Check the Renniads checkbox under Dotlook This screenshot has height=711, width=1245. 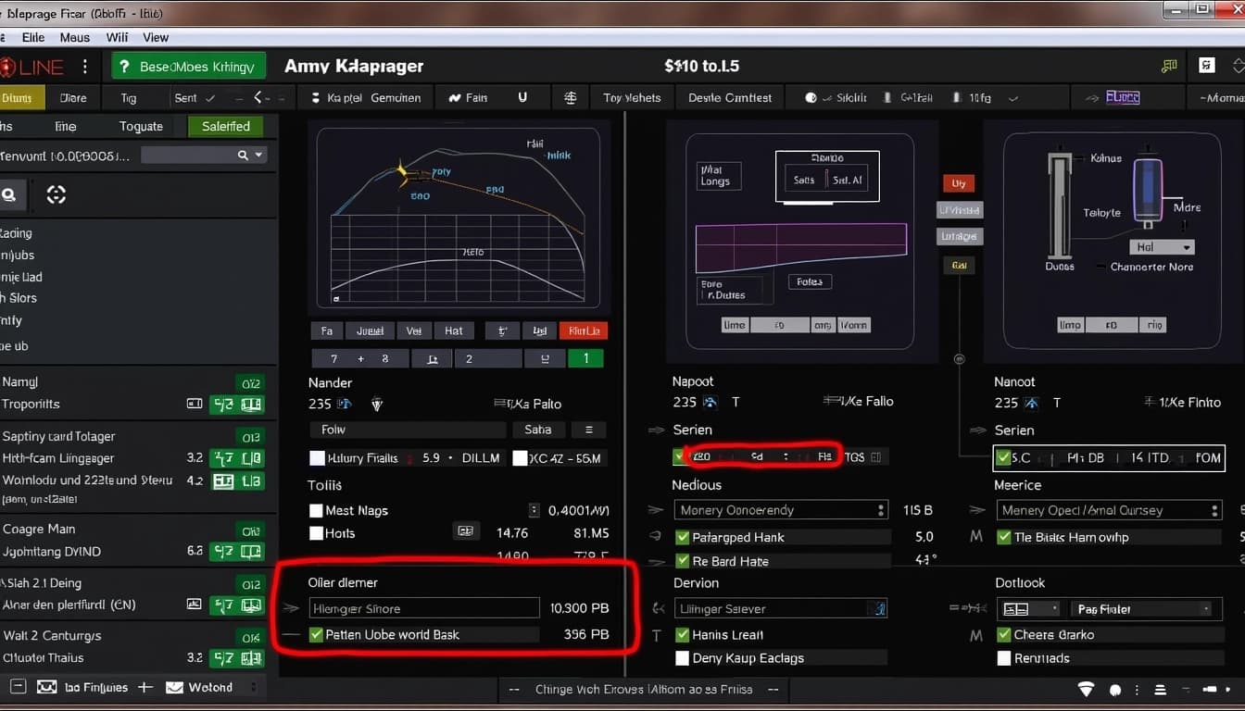[x=1004, y=657]
